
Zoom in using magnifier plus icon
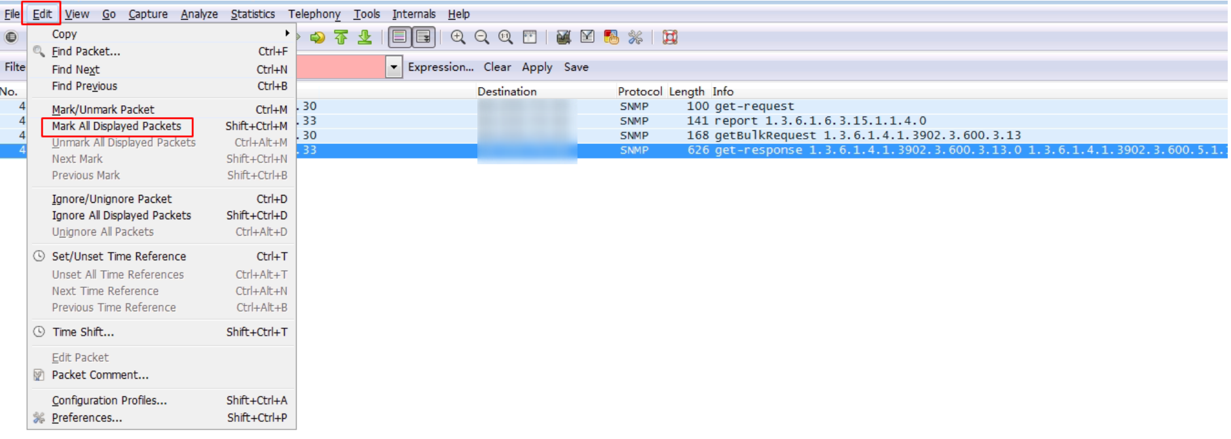pyautogui.click(x=458, y=37)
